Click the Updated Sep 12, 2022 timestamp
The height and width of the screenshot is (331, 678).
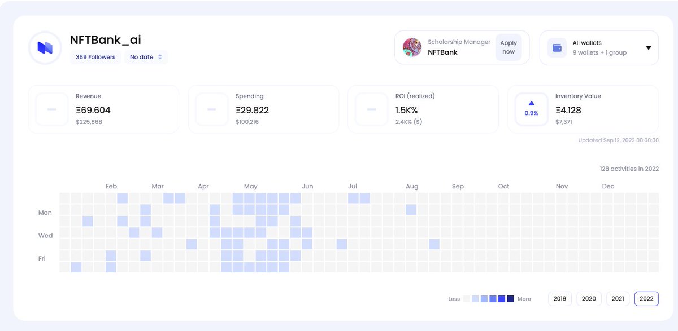coord(618,140)
